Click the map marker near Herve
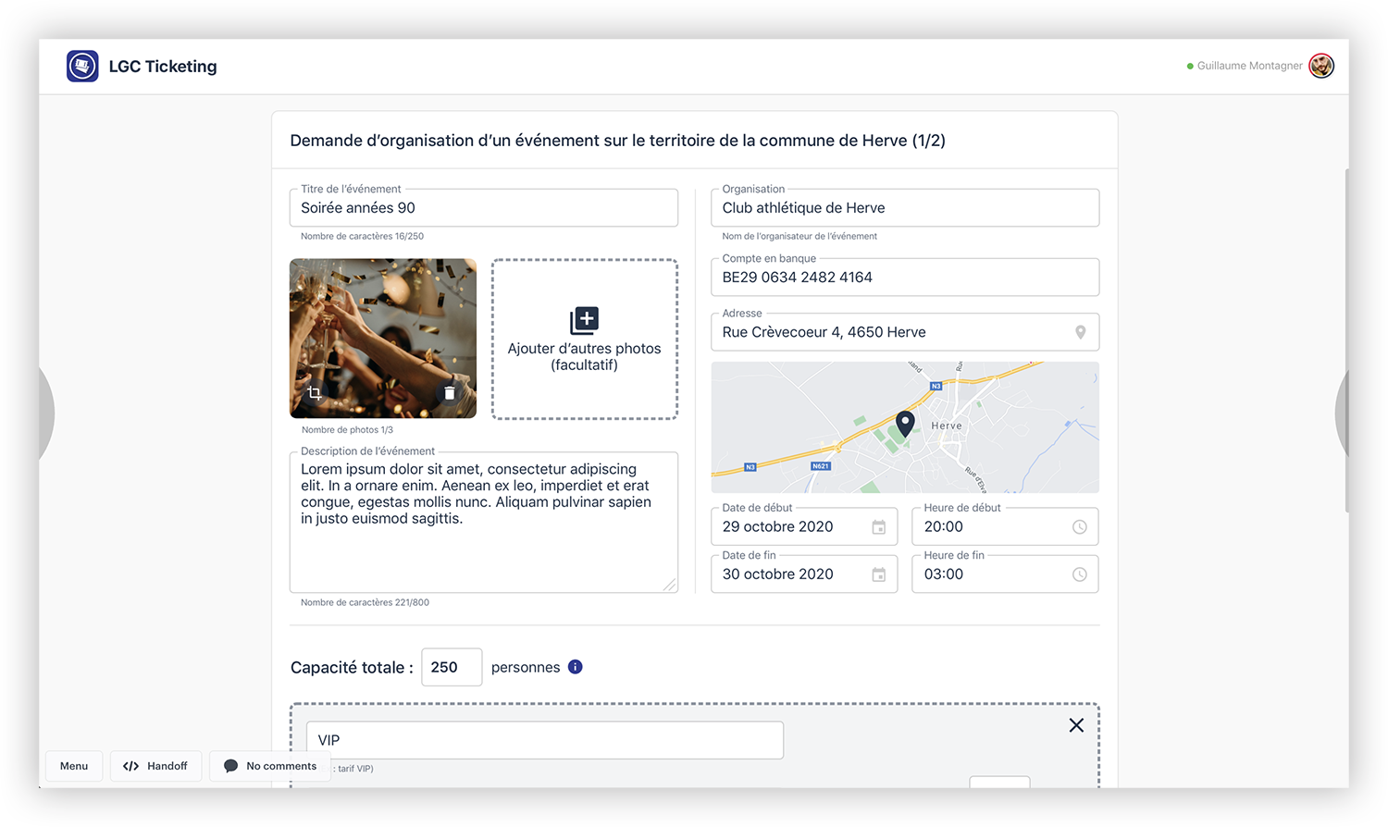This screenshot has width=1388, height=827. pyautogui.click(x=905, y=424)
